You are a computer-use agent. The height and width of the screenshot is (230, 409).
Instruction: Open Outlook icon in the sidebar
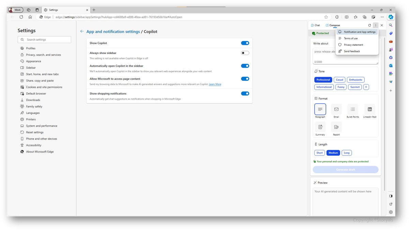coord(391,66)
